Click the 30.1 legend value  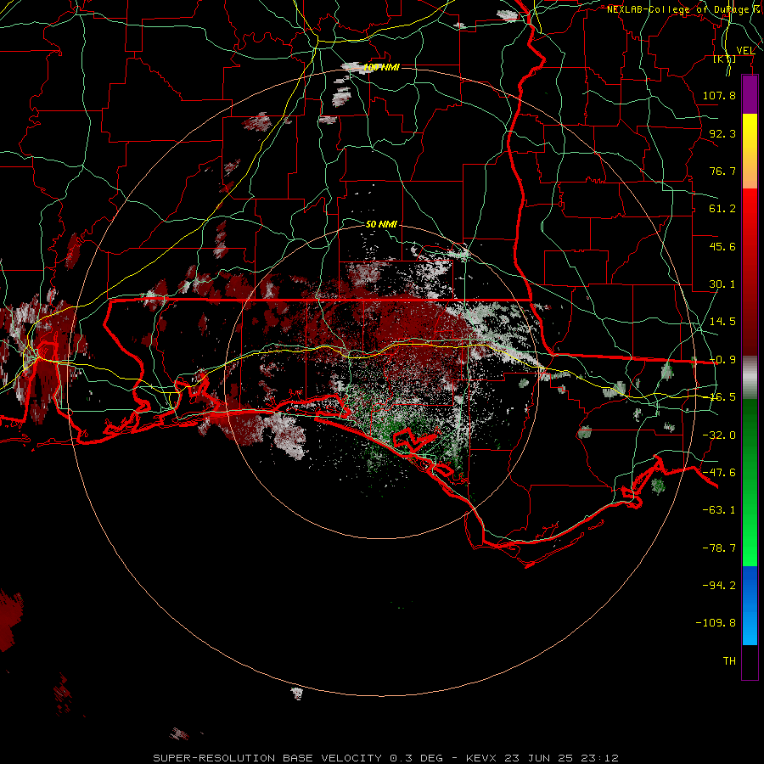click(x=722, y=284)
